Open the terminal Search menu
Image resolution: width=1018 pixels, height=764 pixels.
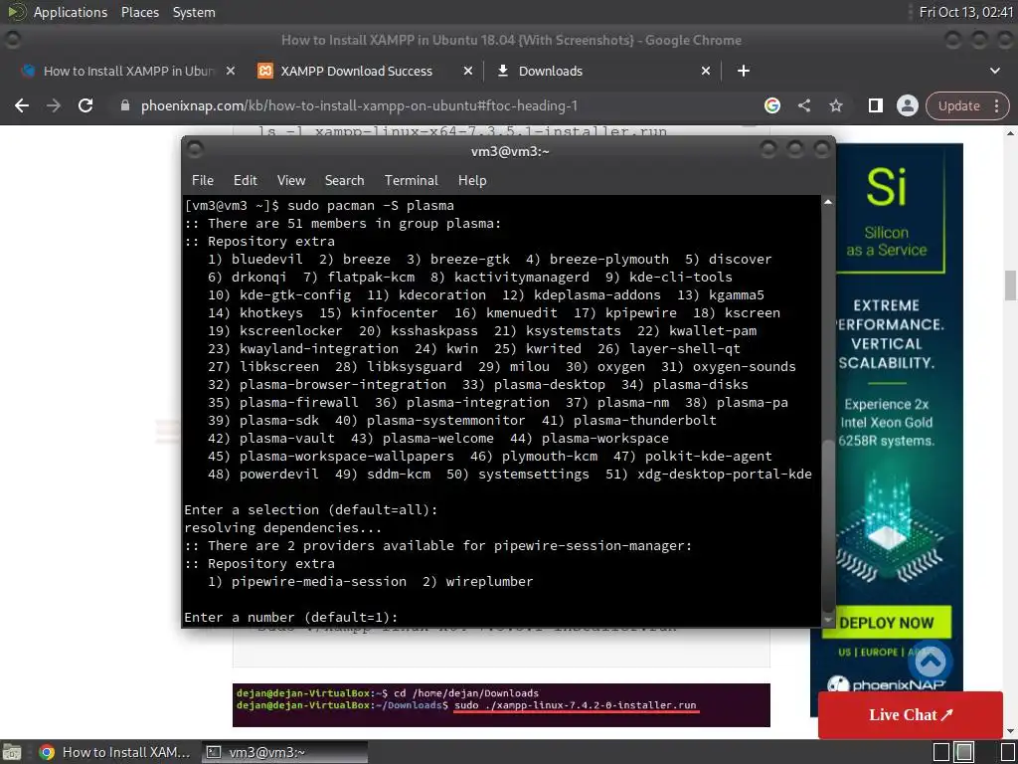[344, 181]
